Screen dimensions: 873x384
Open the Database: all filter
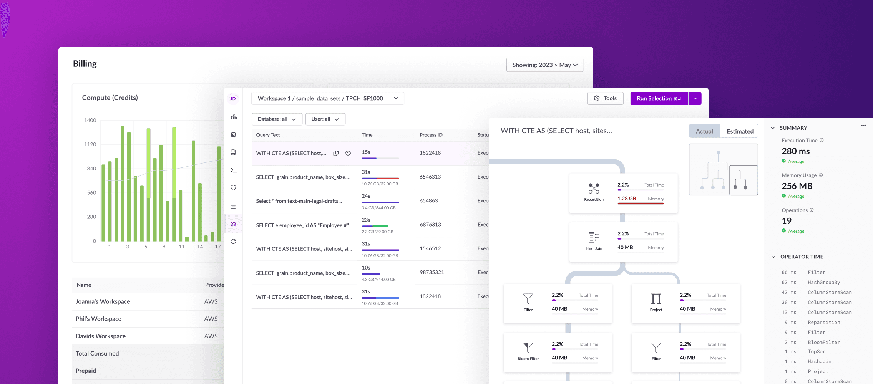pyautogui.click(x=277, y=119)
